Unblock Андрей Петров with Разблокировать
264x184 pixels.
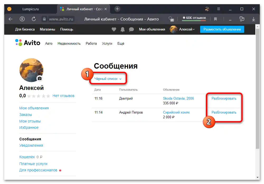tap(224, 113)
